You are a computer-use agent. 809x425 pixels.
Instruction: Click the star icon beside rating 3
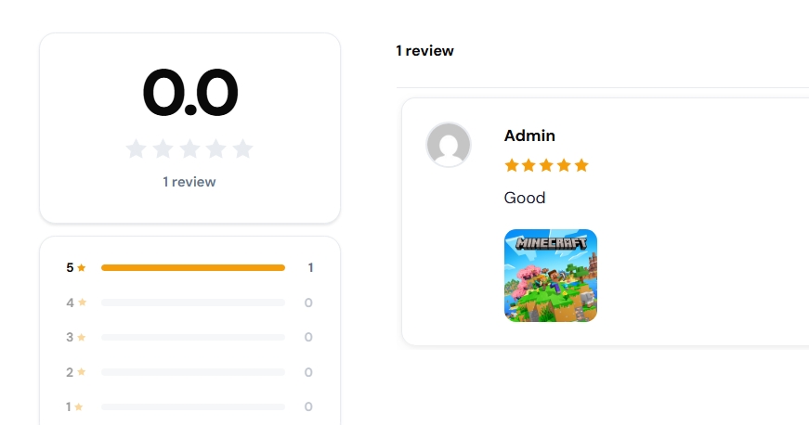point(82,337)
